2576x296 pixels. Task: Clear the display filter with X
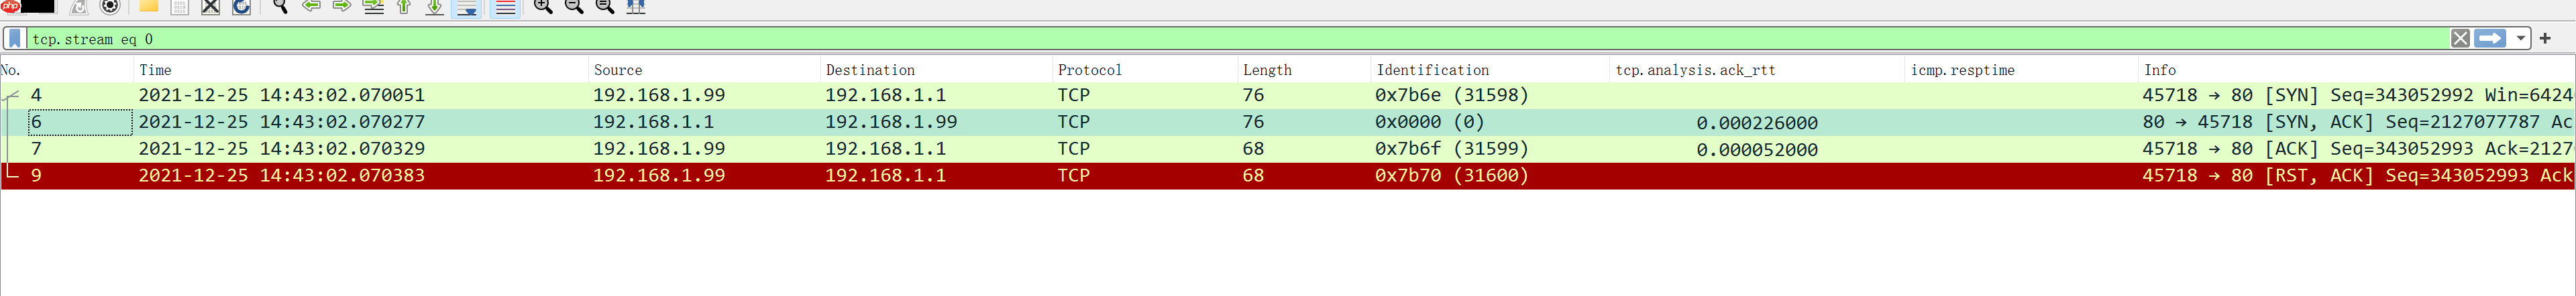[2461, 39]
